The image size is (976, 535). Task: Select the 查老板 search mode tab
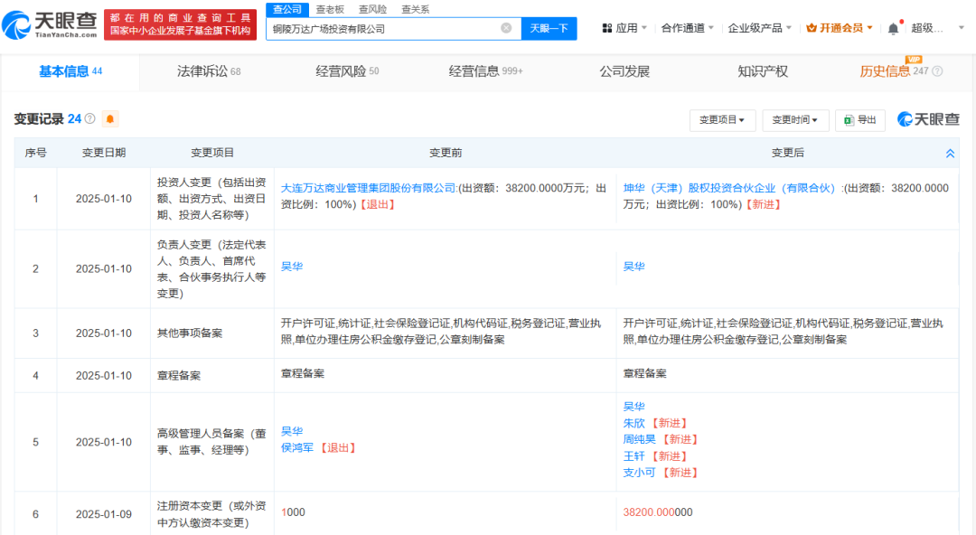click(x=330, y=9)
